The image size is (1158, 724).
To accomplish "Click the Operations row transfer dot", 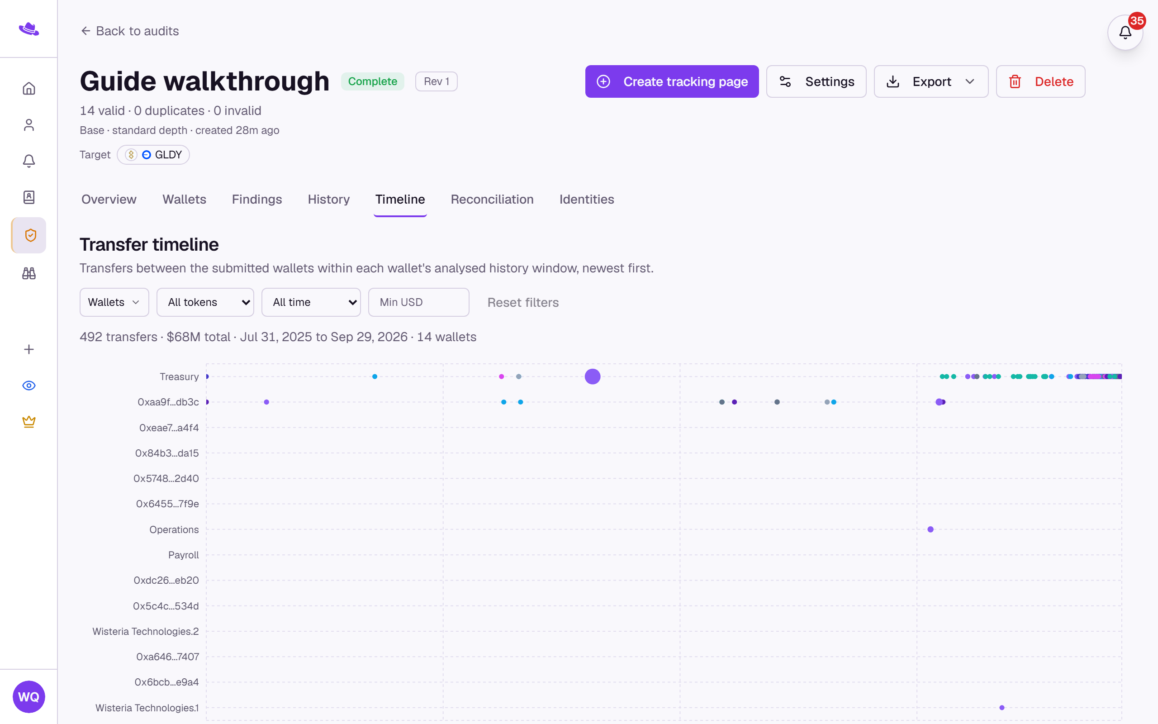I will click(x=930, y=529).
